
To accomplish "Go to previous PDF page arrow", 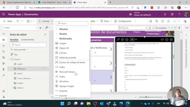I will 123,40.
